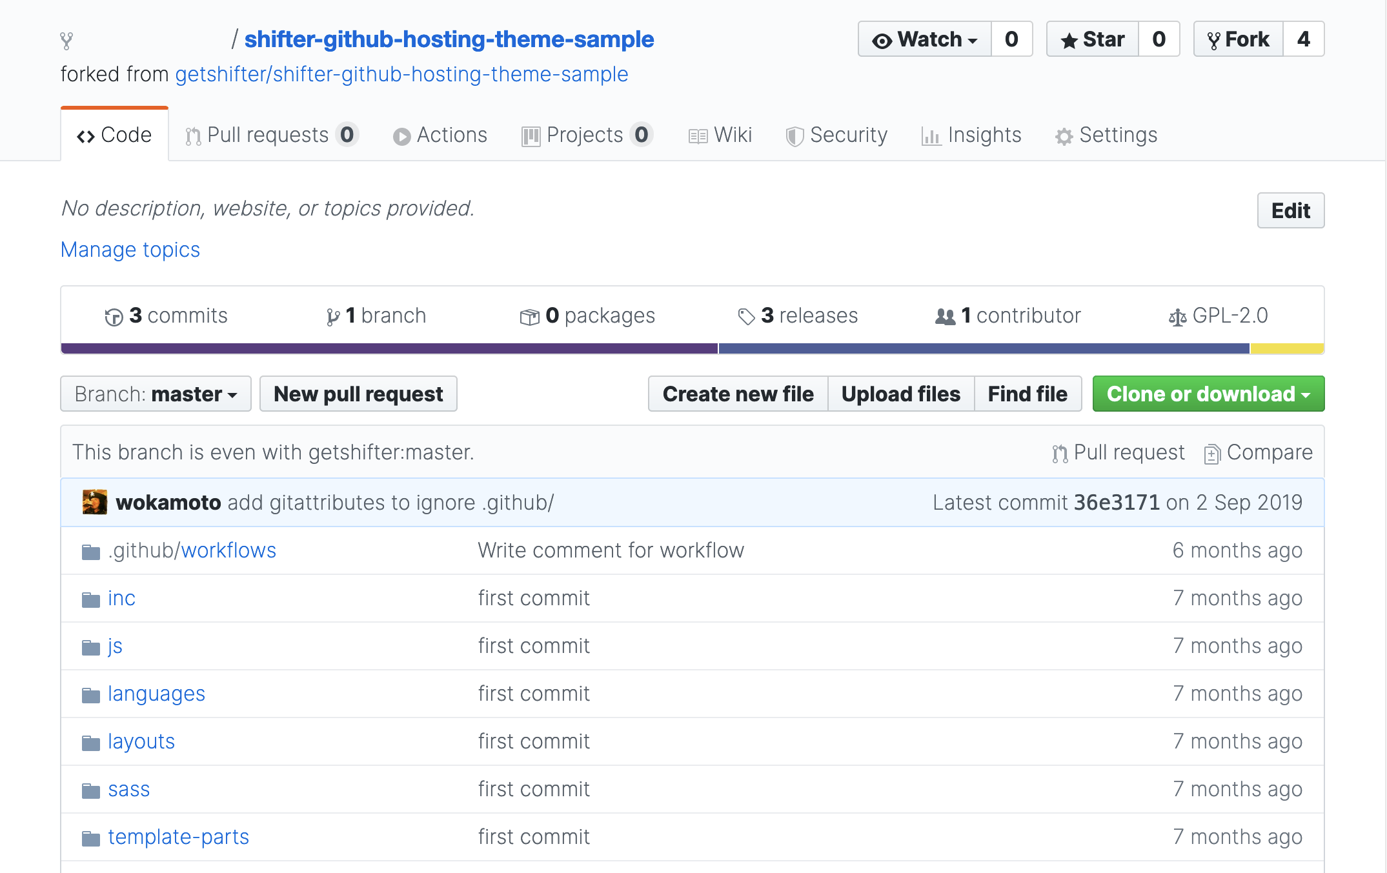The image size is (1387, 873).
Task: Switch to the Pull requests tab
Action: (272, 135)
